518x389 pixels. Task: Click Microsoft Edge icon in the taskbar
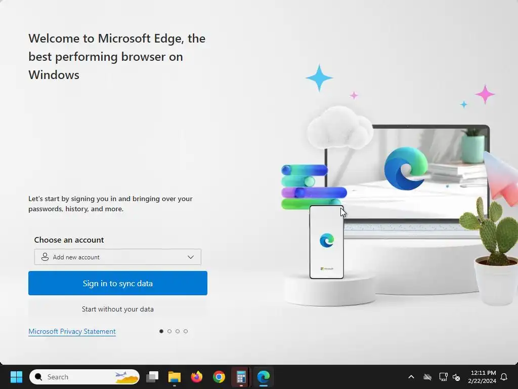click(263, 377)
